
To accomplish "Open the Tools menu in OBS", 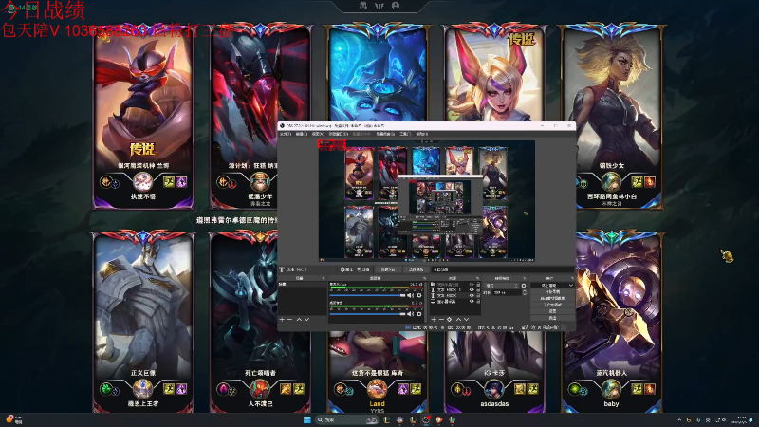I will (405, 134).
